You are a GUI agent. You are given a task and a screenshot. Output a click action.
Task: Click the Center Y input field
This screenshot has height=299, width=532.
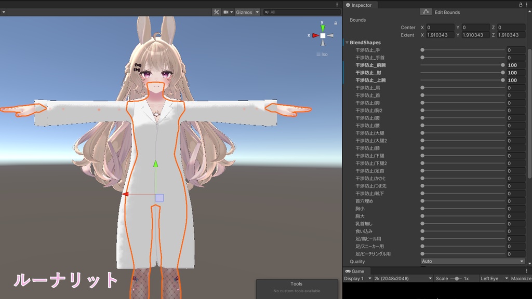click(476, 28)
